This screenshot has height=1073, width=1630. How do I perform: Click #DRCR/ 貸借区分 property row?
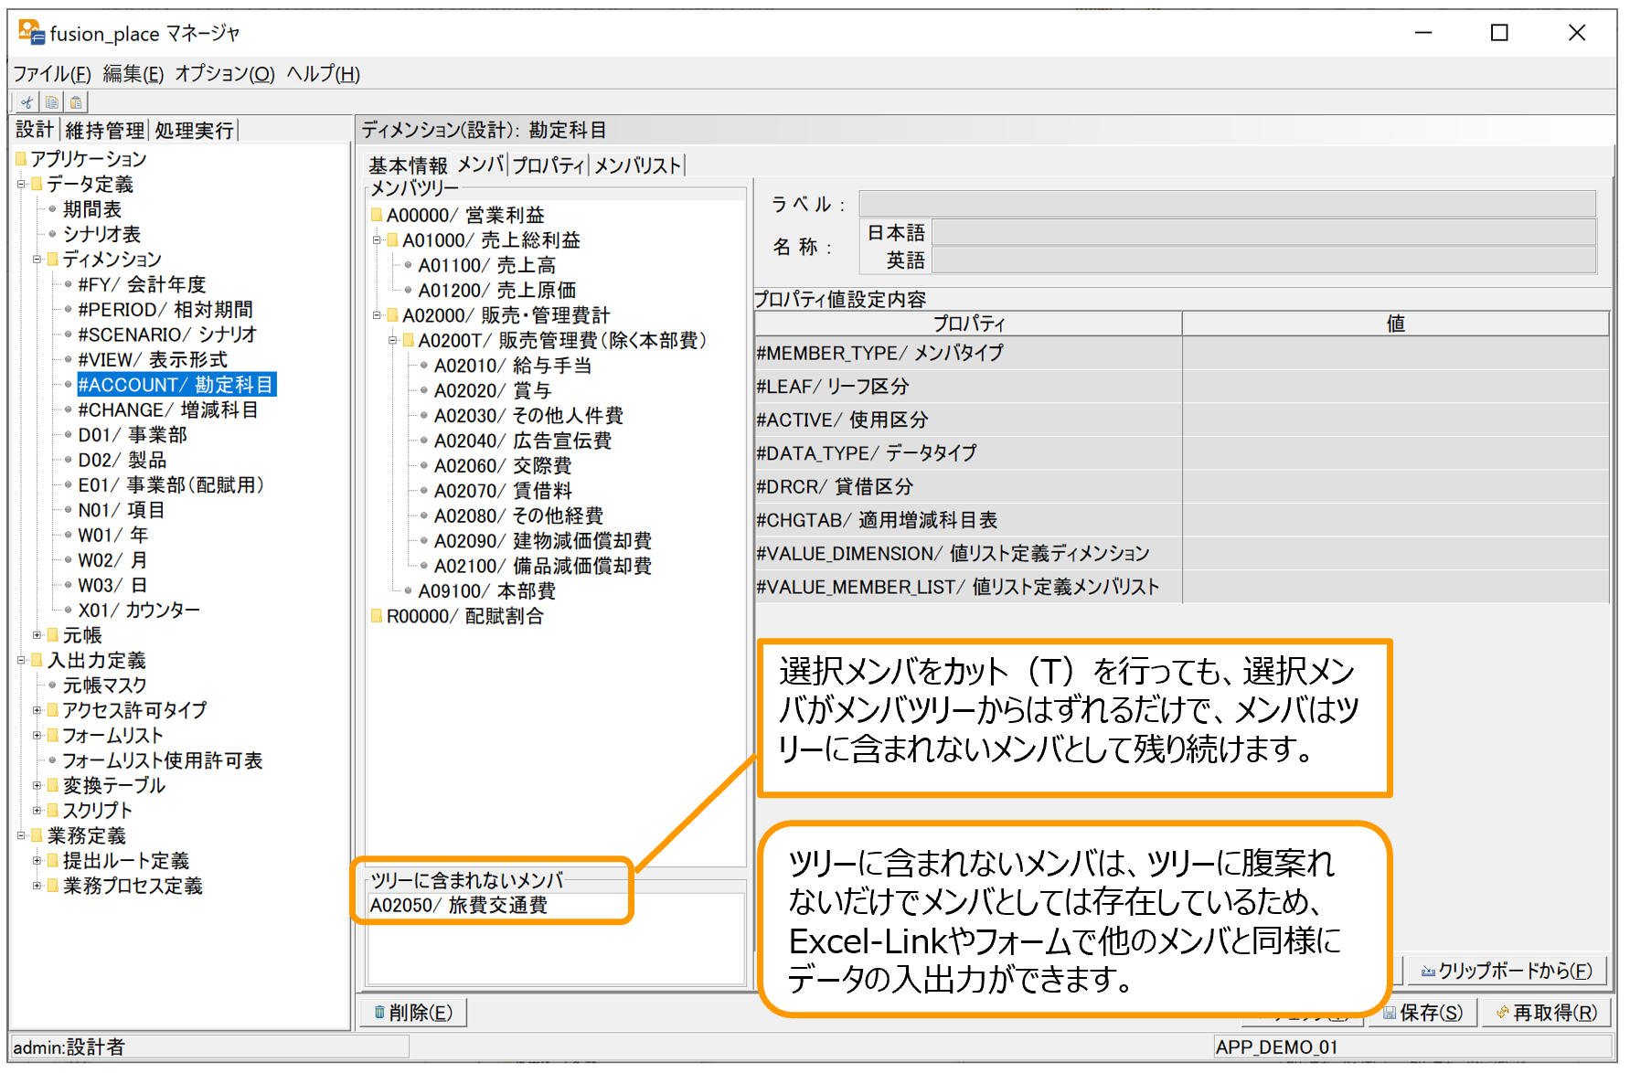[x=1182, y=486]
